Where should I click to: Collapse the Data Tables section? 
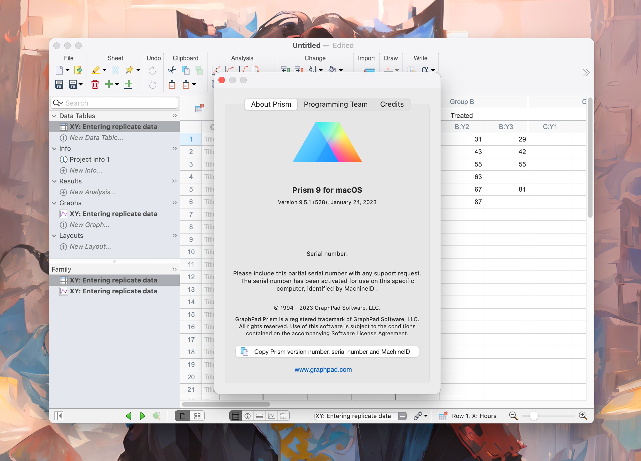pos(54,116)
